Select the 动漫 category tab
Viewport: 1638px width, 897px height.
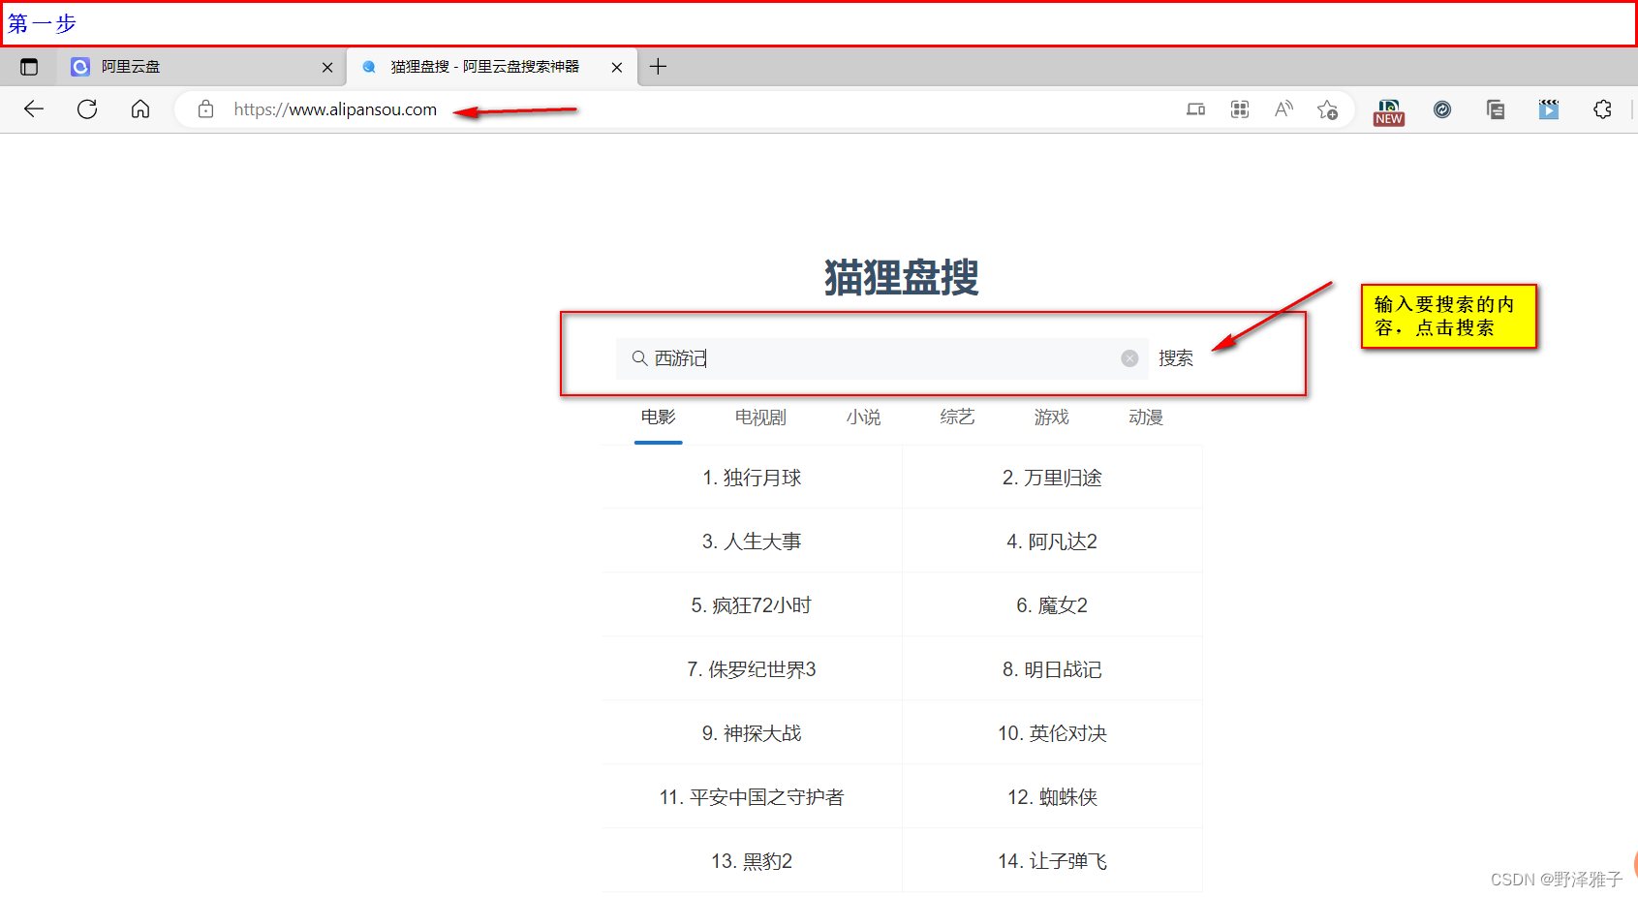pyautogui.click(x=1146, y=418)
